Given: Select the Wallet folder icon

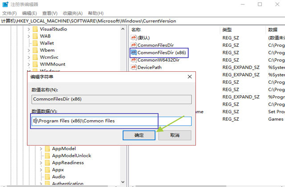Looking at the screenshot, I should click(35, 43).
